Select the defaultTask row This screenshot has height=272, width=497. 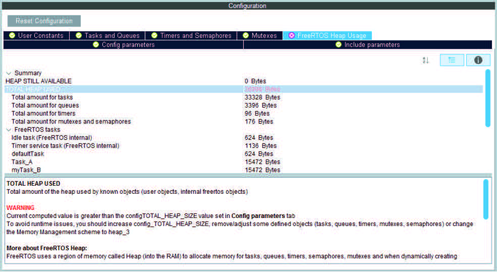tap(244, 154)
